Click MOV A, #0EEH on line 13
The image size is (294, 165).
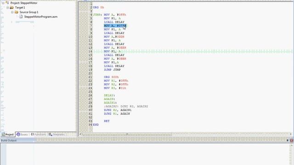[x=115, y=48]
